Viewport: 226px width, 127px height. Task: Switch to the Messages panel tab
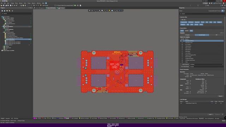point(217,119)
